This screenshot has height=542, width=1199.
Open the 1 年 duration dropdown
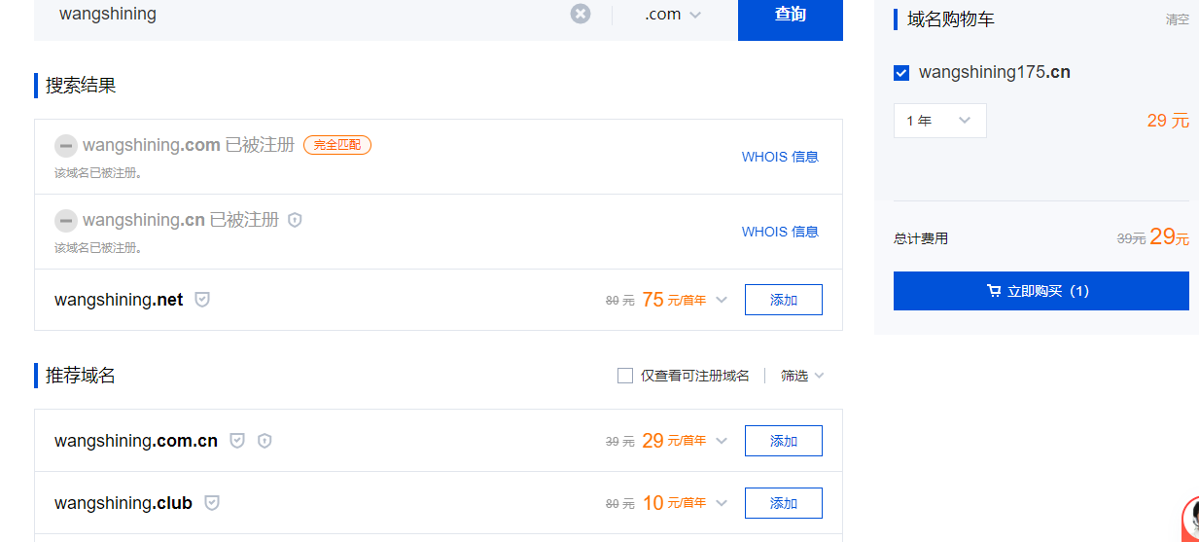coord(939,121)
